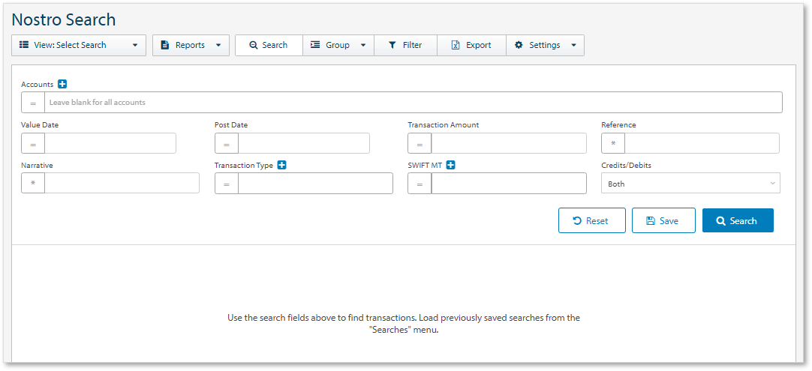Image resolution: width=812 pixels, height=371 pixels.
Task: Open the Filter toolbar option
Action: (405, 45)
